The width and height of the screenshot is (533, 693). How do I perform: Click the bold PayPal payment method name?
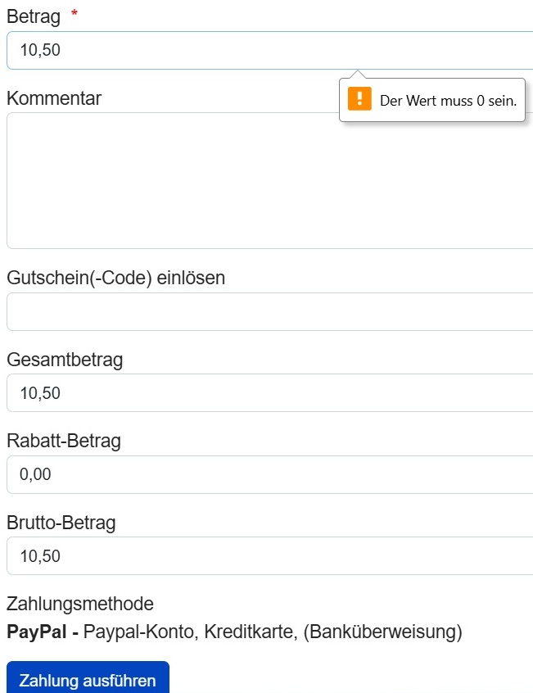click(38, 632)
